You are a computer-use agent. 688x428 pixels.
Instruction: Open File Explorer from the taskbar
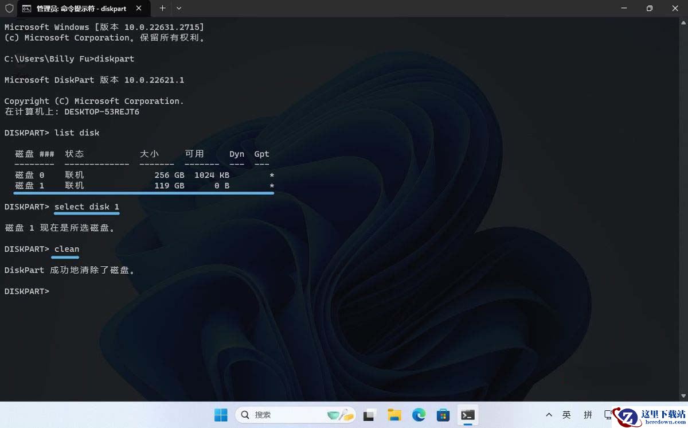click(394, 415)
